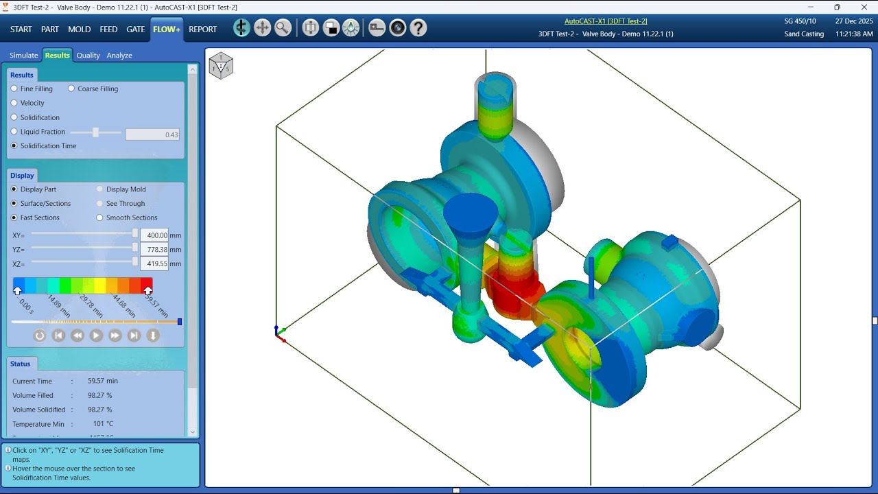The width and height of the screenshot is (878, 494).
Task: Click the left panel scroll down arrow
Action: click(x=193, y=432)
